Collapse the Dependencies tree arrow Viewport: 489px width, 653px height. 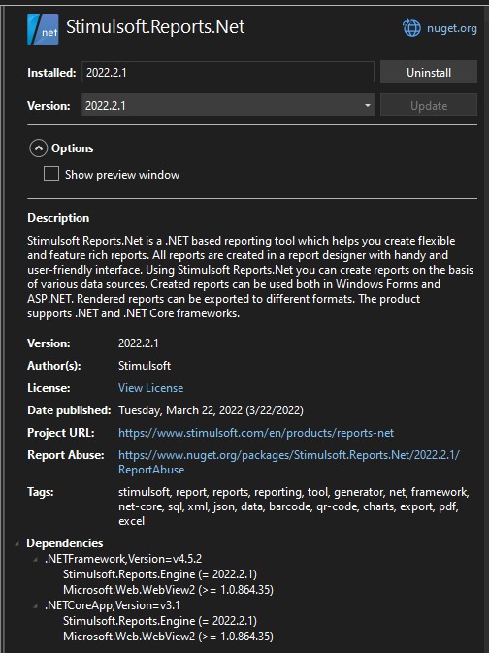coord(17,543)
